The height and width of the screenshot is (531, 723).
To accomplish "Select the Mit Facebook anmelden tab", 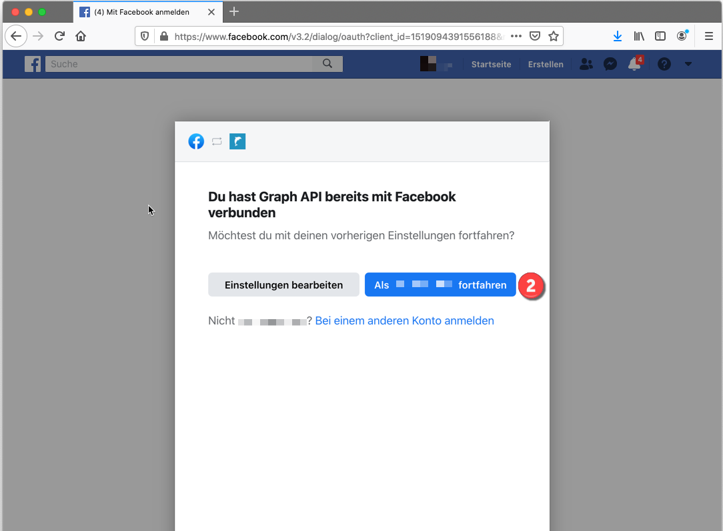I will (x=147, y=12).
